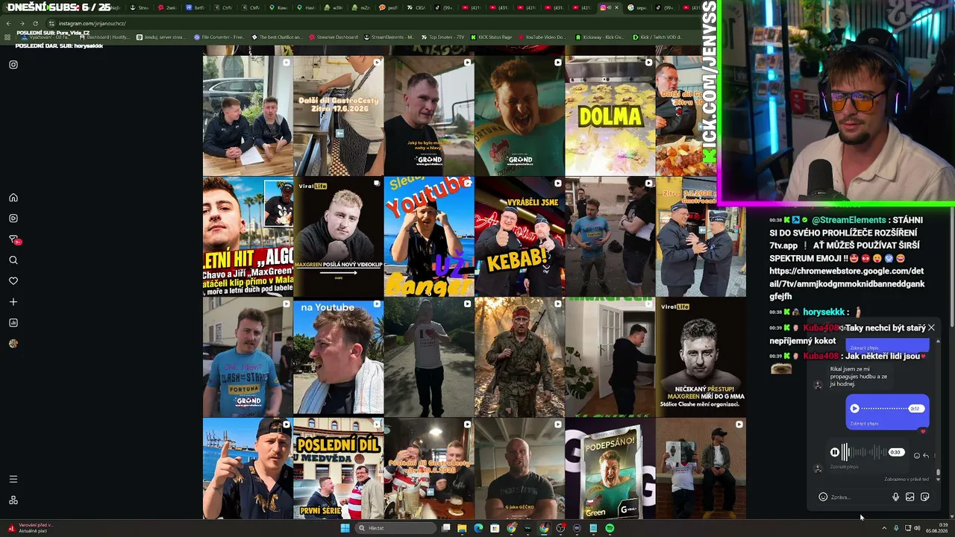Click the browser back arrow
The height and width of the screenshot is (537, 955).
point(8,23)
